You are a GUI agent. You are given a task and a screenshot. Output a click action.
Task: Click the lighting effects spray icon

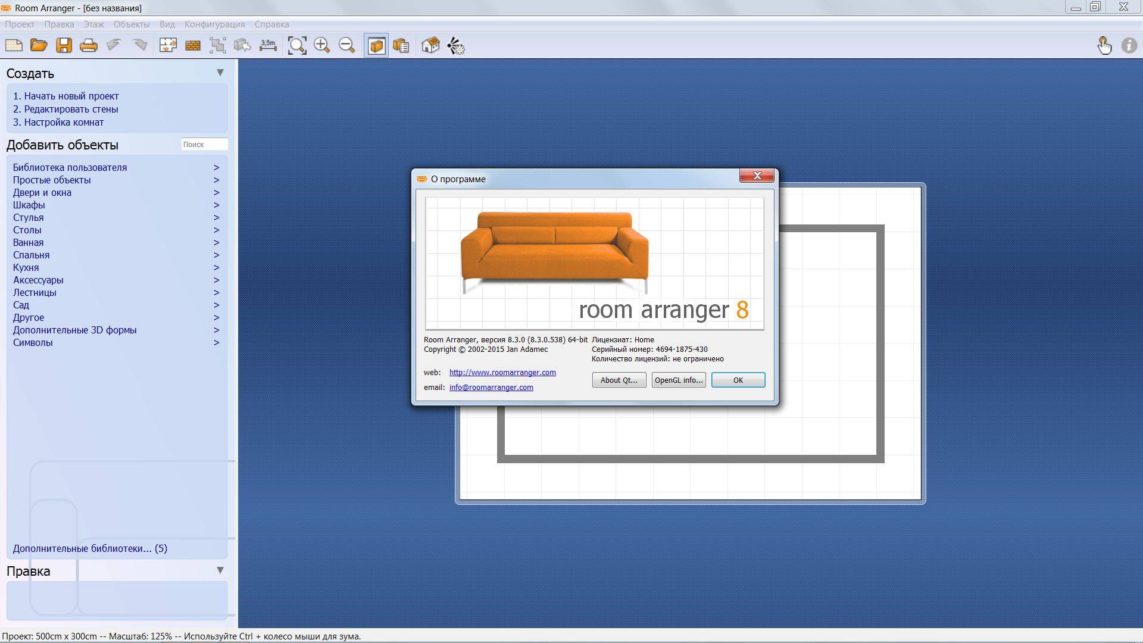456,45
